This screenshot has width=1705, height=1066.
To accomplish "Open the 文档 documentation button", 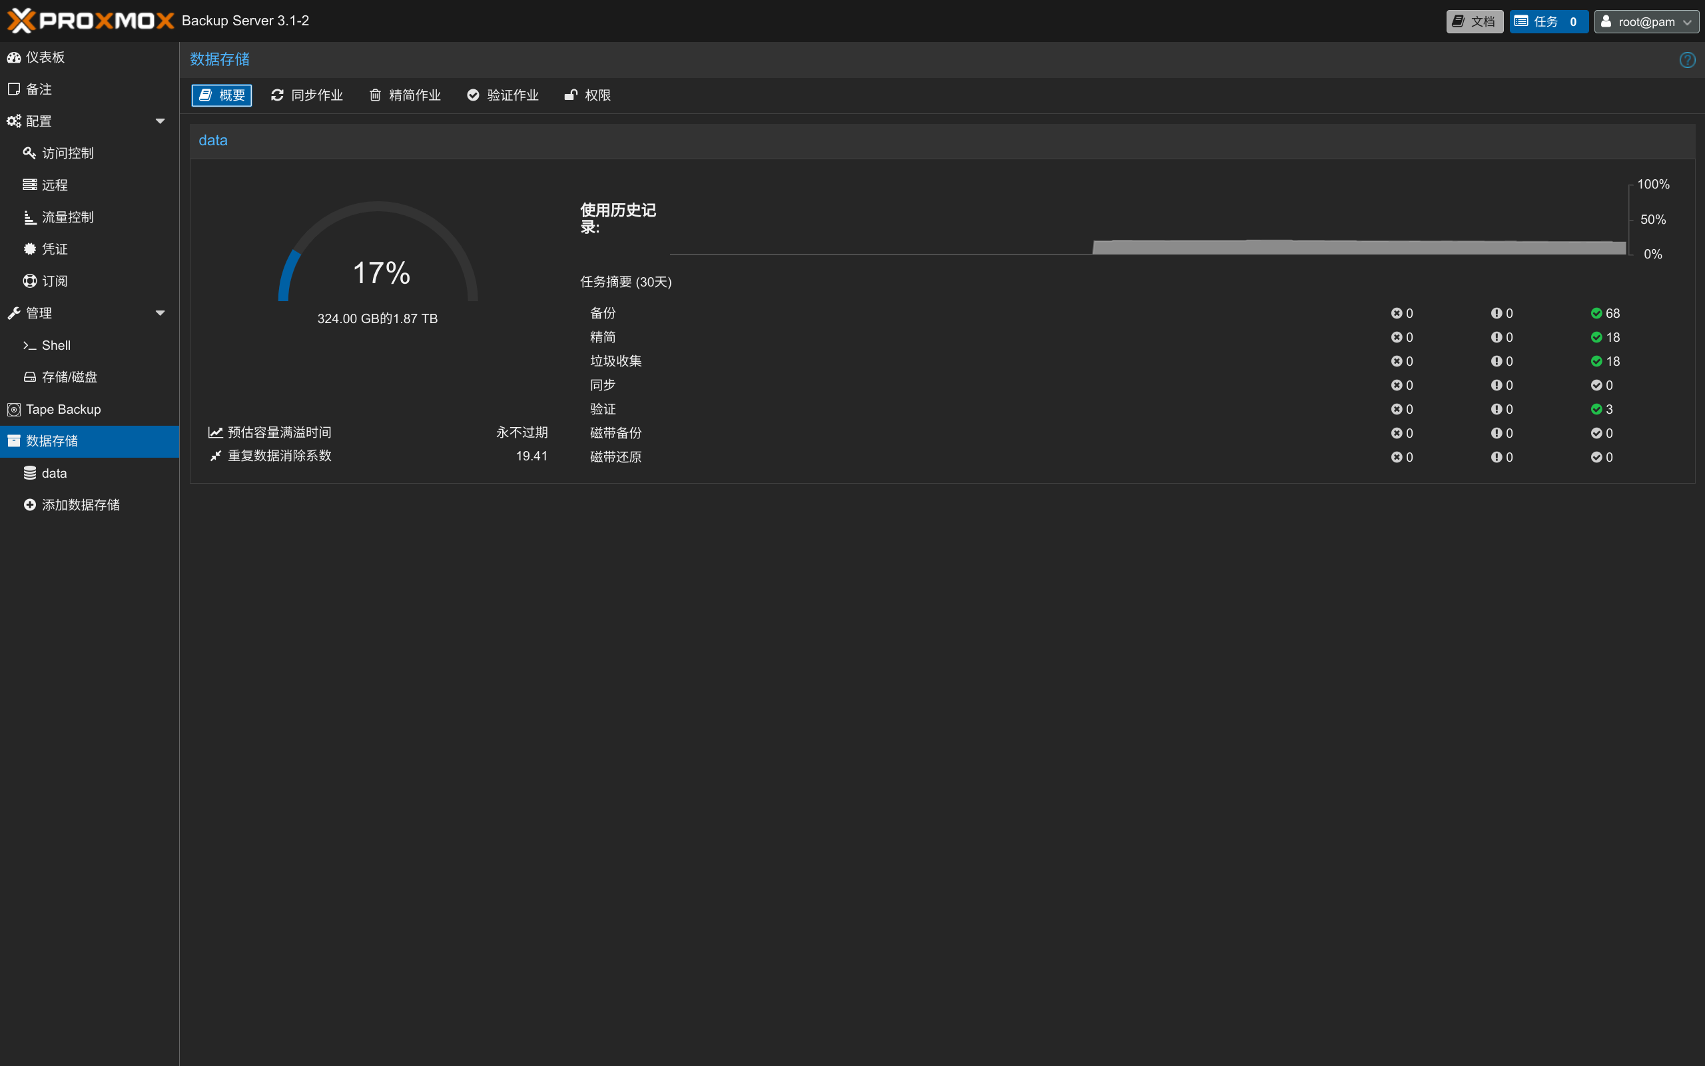I will [1474, 21].
